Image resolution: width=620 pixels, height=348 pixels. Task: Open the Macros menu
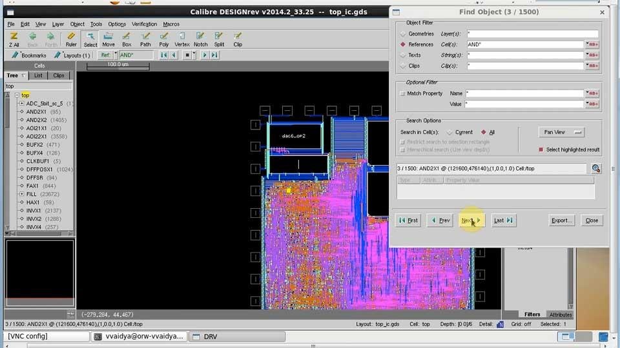pyautogui.click(x=171, y=24)
